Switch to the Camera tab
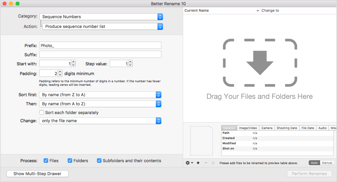337x182 pixels. click(x=267, y=128)
